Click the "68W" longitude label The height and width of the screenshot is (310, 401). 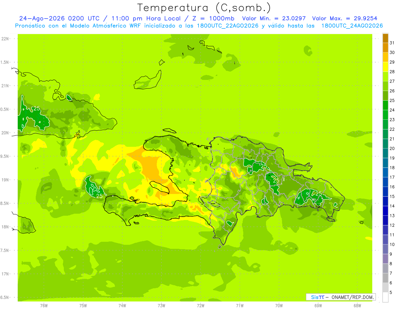357,306
